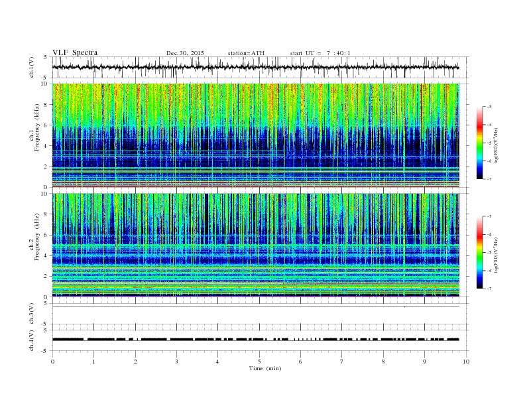Click the "ch.3(V)" axis label
Viewport: 525px width, 406px height.
point(32,314)
